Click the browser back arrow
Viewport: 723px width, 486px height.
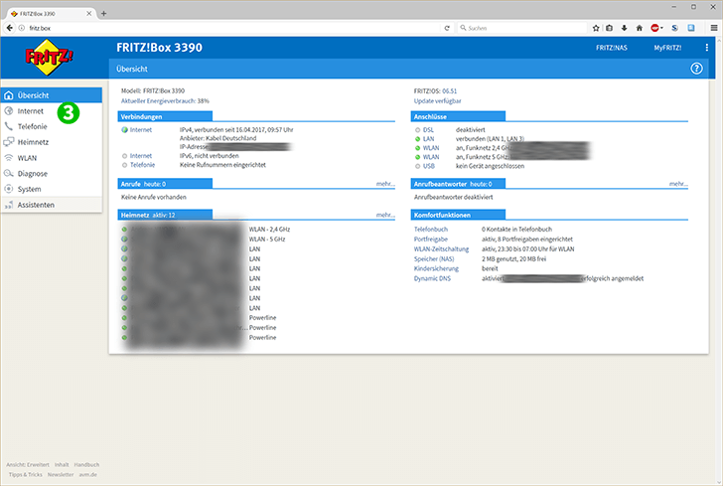[10, 28]
